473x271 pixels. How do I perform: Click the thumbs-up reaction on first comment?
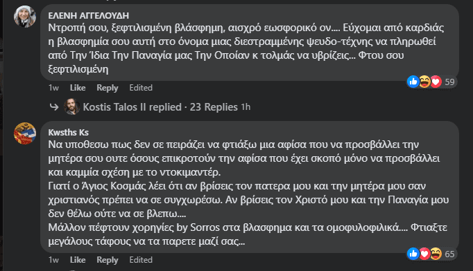pos(413,82)
